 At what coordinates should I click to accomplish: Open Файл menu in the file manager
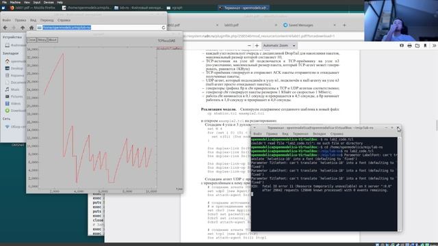[x=7, y=20]
